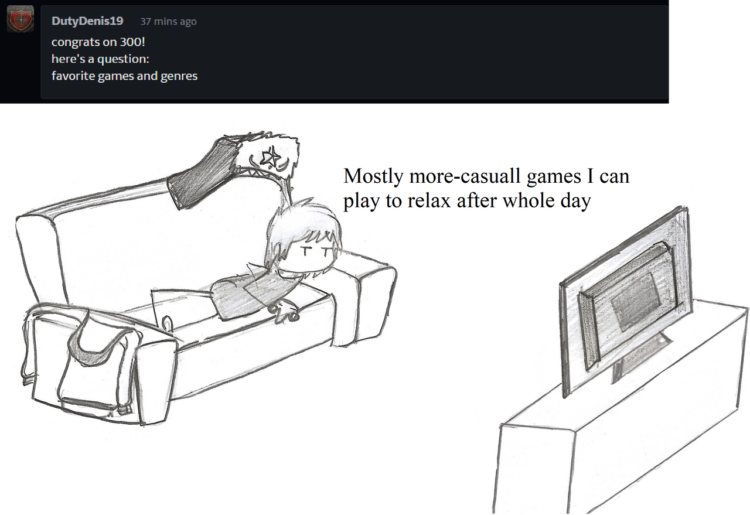
Task: Click the star emblem on the furry glove
Action: (270, 157)
